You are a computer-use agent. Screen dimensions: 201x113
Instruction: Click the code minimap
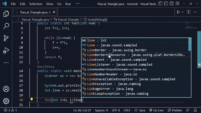191,25
